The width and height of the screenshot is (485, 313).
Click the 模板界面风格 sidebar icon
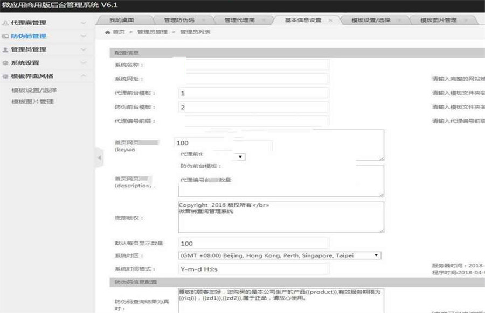pyautogui.click(x=5, y=76)
